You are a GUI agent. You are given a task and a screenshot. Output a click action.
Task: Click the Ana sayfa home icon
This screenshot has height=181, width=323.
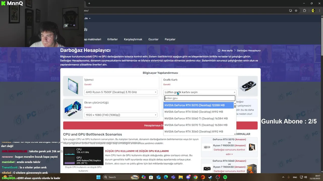(219, 51)
